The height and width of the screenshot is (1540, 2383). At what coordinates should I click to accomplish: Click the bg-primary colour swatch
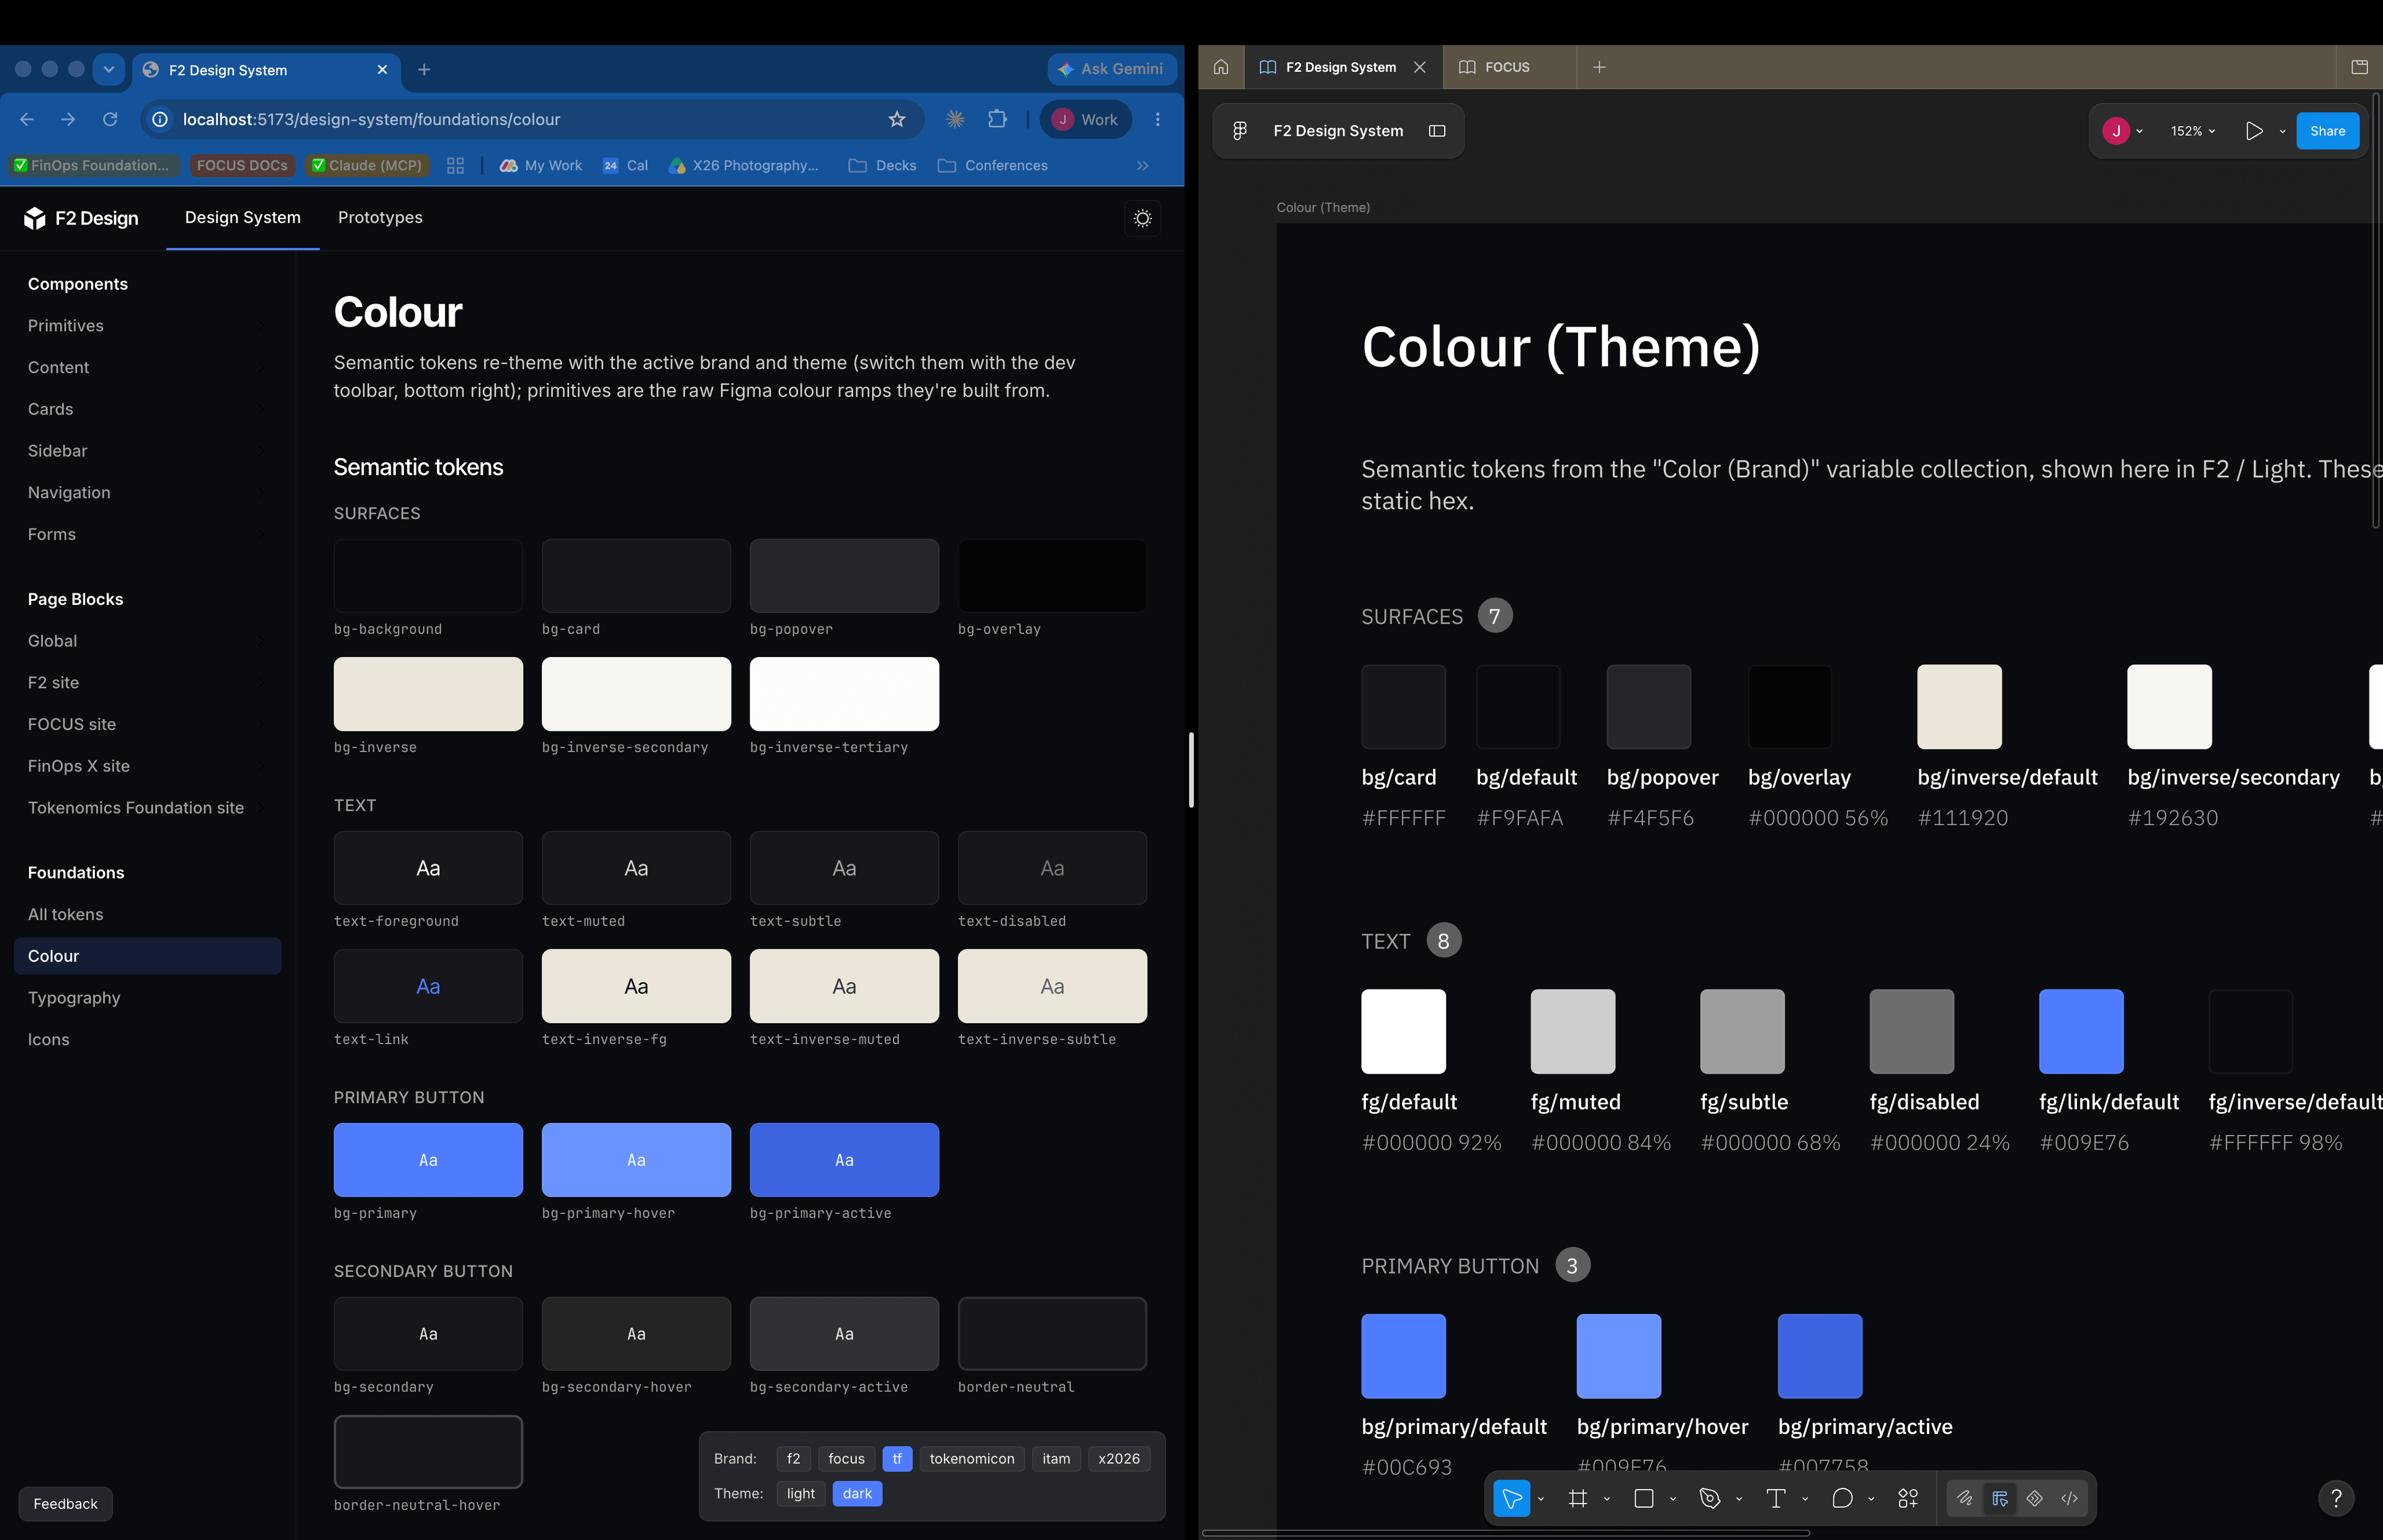click(x=428, y=1160)
